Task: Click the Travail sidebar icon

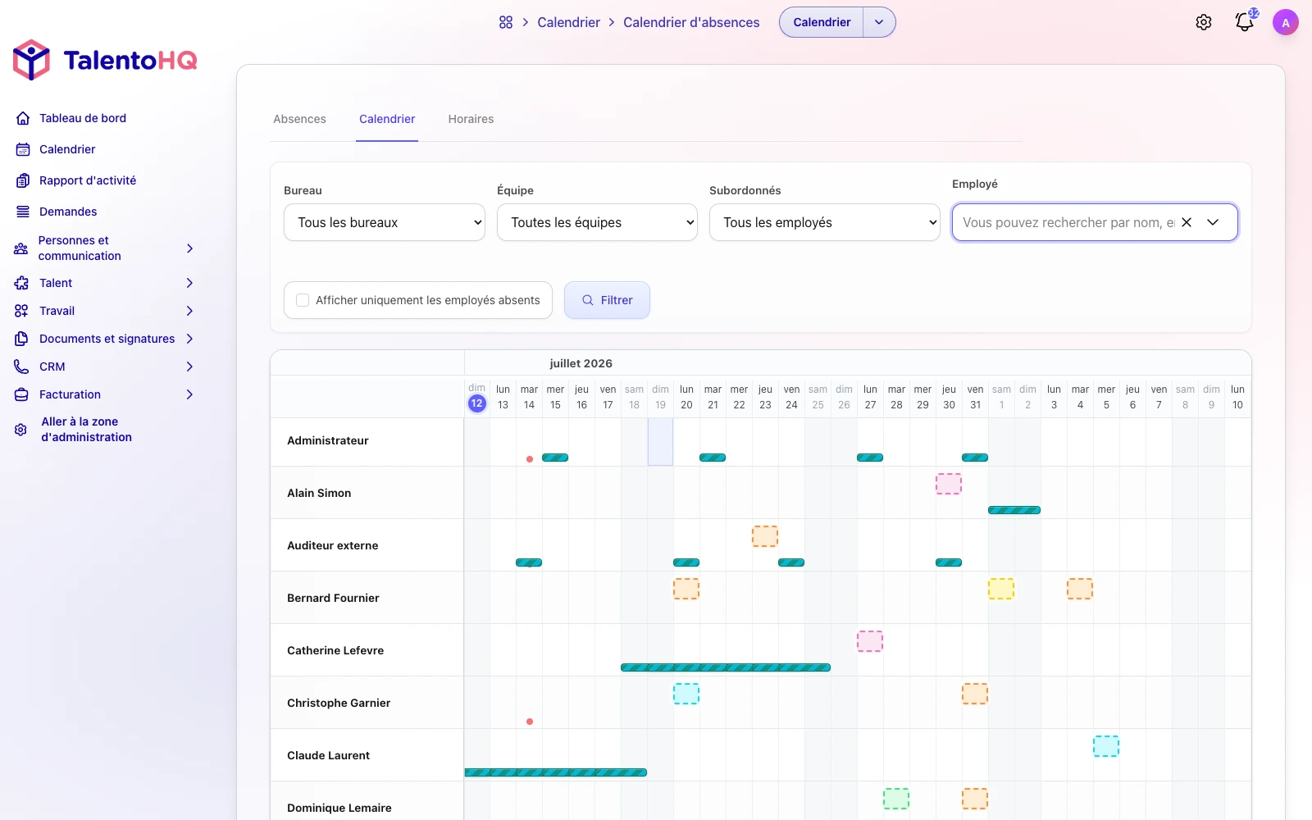Action: coord(21,311)
